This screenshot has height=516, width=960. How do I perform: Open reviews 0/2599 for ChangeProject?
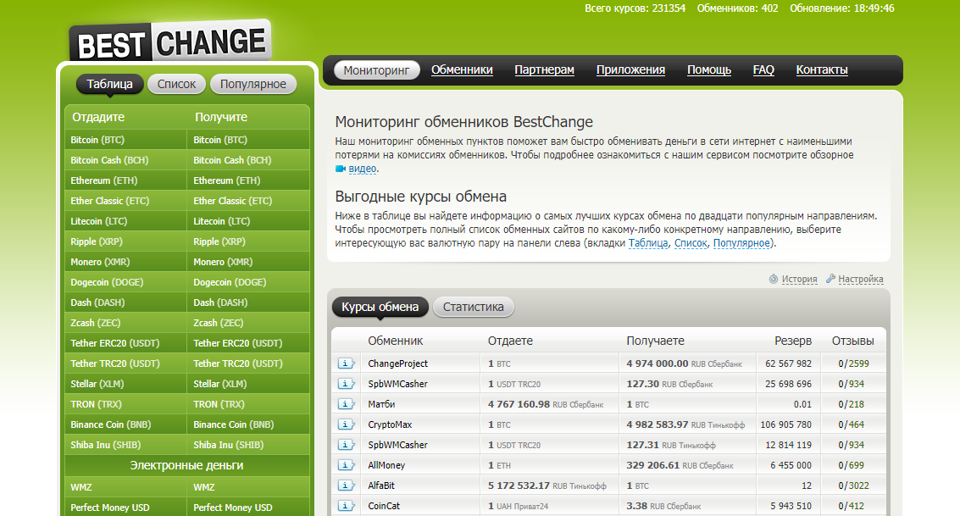click(x=853, y=363)
